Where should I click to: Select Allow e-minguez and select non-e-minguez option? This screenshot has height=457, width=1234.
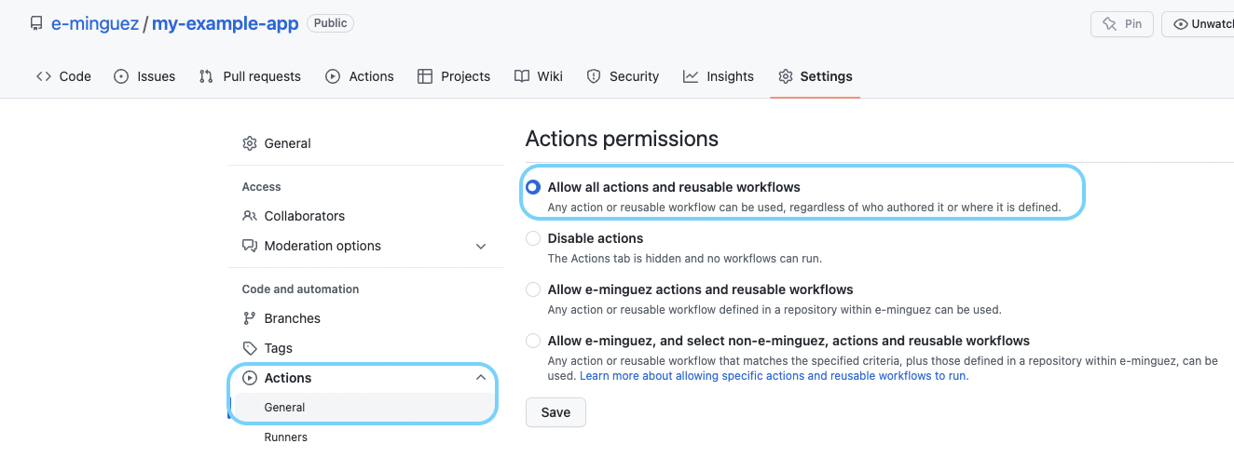coord(533,341)
